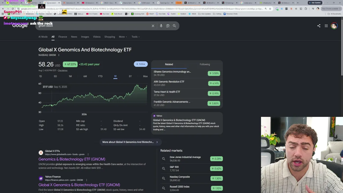Open options for the Global X ETFs result
The image size is (343, 193).
click(x=88, y=154)
